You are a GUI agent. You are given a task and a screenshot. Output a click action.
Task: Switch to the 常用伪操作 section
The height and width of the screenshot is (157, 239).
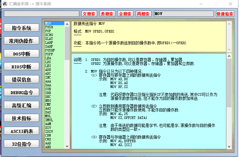tap(22, 41)
